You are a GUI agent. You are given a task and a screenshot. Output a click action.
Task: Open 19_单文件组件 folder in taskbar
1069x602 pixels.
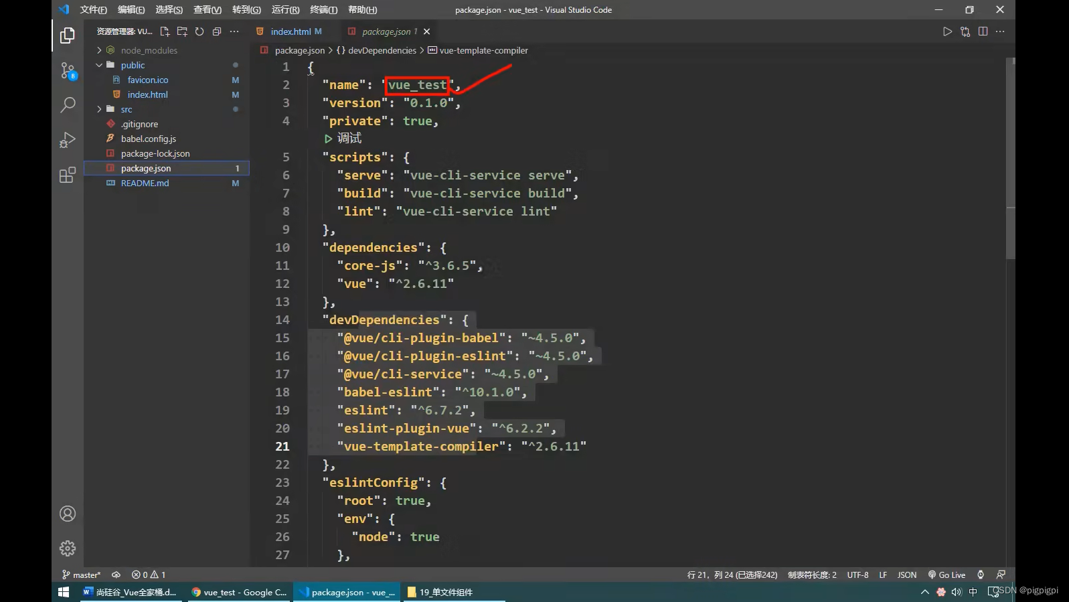point(455,592)
